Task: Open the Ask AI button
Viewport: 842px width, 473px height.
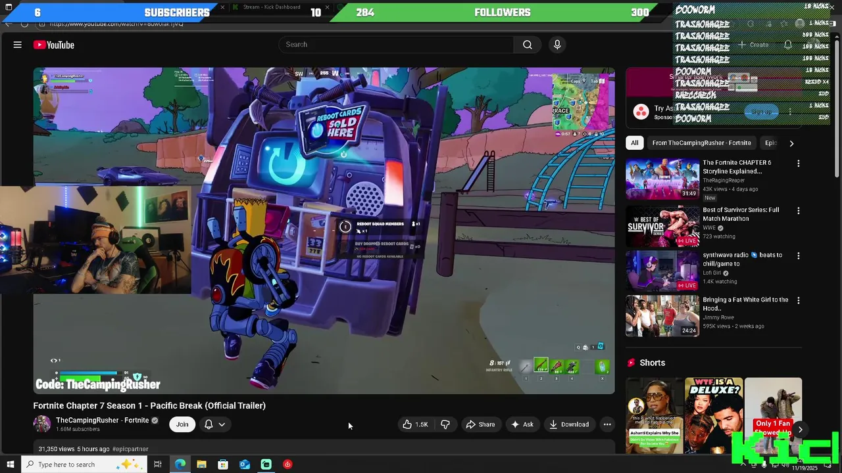Action: pyautogui.click(x=522, y=424)
